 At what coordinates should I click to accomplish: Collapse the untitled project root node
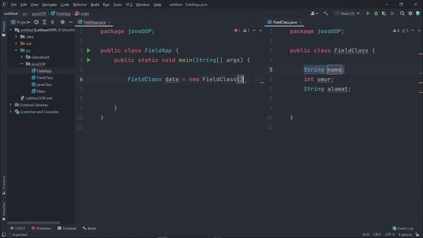point(11,30)
